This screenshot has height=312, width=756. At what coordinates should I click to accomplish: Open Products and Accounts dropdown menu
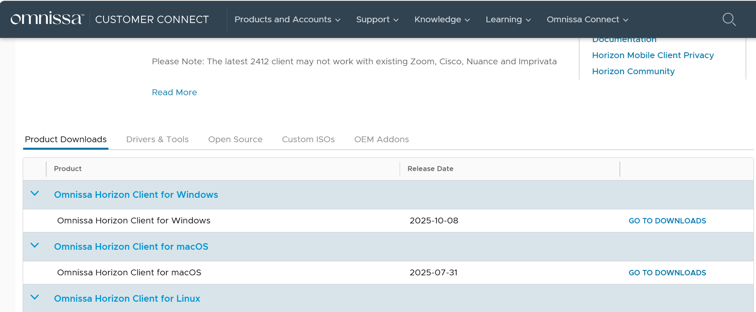[x=287, y=19]
